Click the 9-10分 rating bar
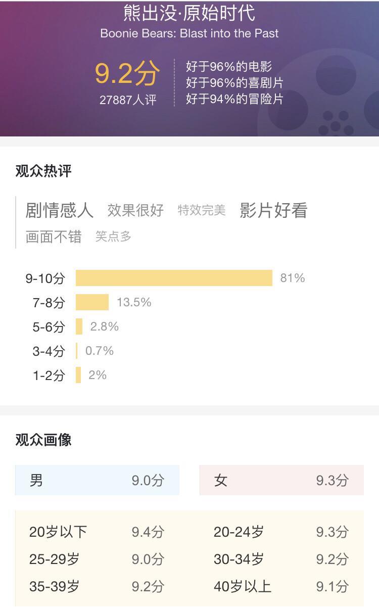The width and height of the screenshot is (379, 611). click(x=174, y=278)
